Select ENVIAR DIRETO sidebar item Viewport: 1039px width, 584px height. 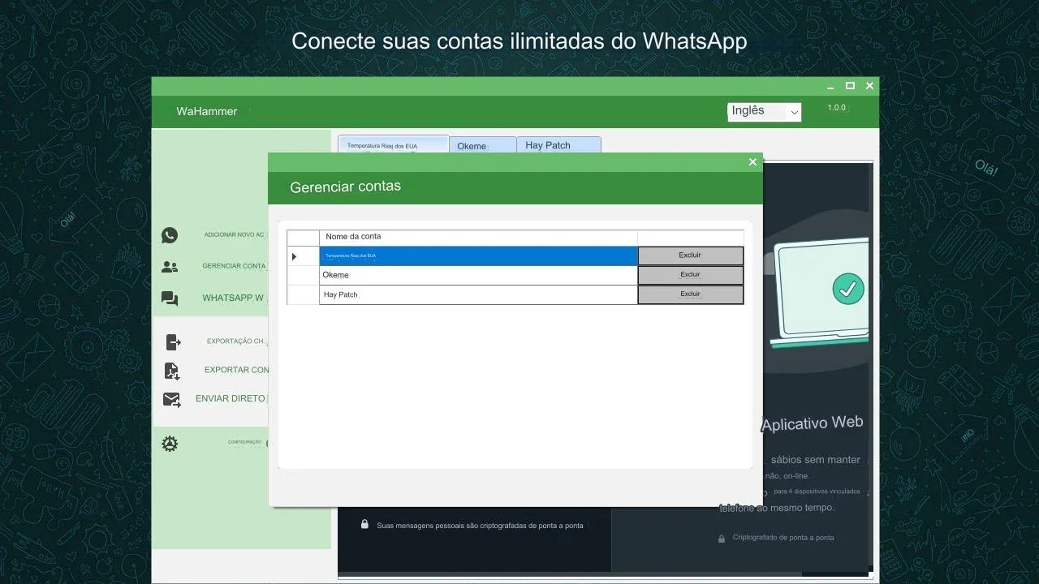point(231,398)
